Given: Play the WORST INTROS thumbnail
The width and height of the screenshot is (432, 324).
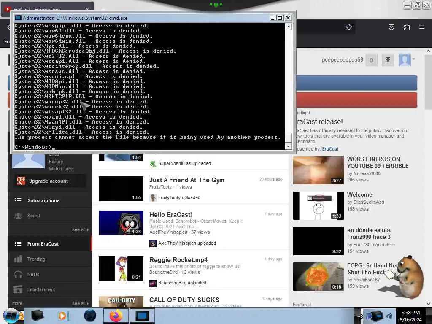Looking at the screenshot, I should 318,170.
